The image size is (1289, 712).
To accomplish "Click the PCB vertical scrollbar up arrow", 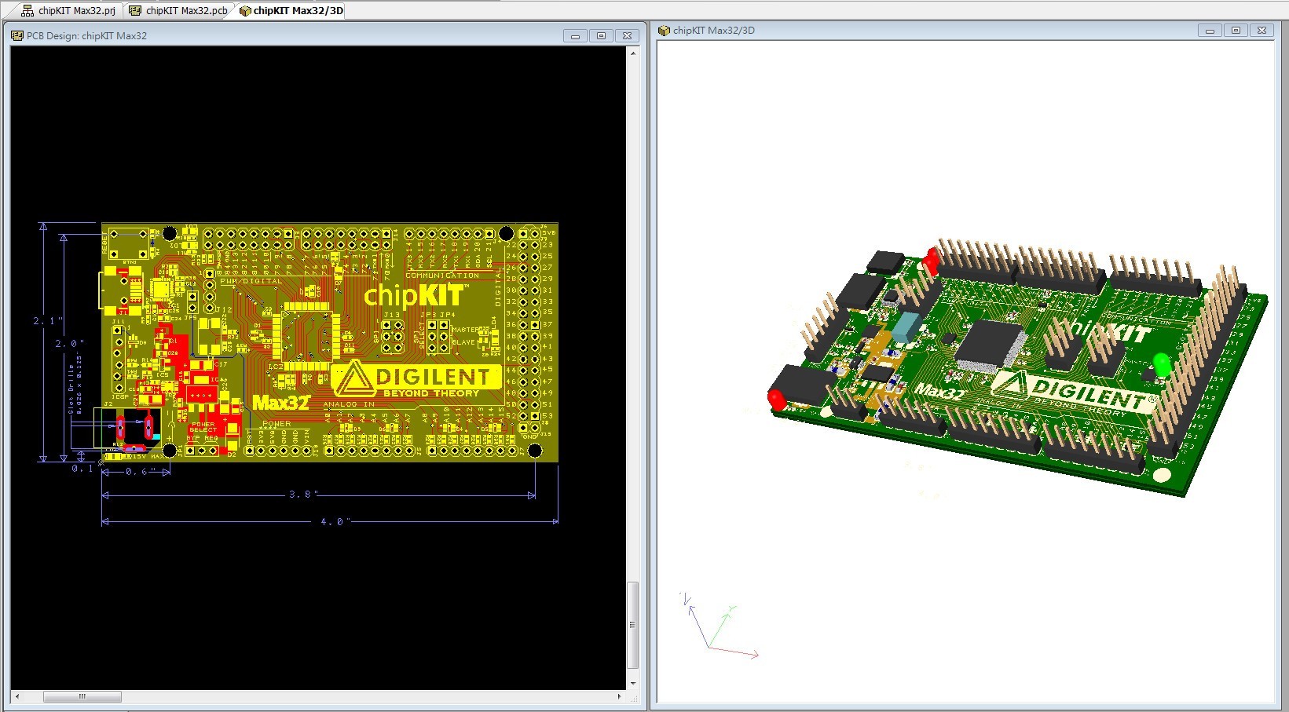I will point(633,53).
